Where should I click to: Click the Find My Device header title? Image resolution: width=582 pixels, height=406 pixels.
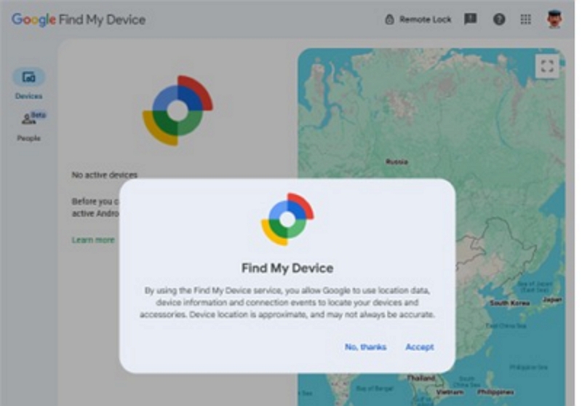(102, 20)
